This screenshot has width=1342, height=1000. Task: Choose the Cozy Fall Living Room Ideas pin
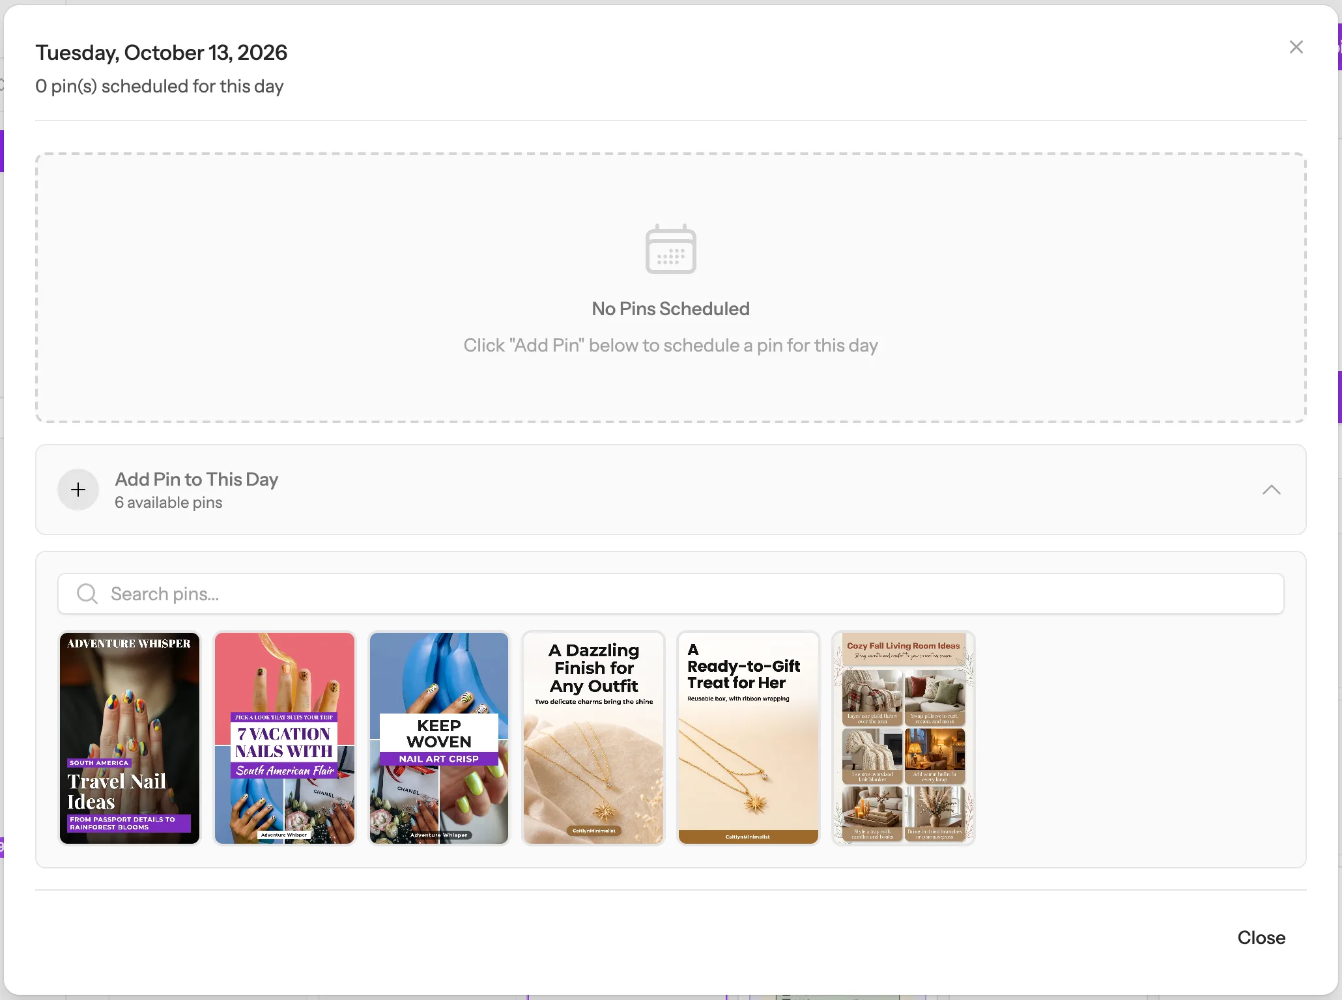pos(903,738)
